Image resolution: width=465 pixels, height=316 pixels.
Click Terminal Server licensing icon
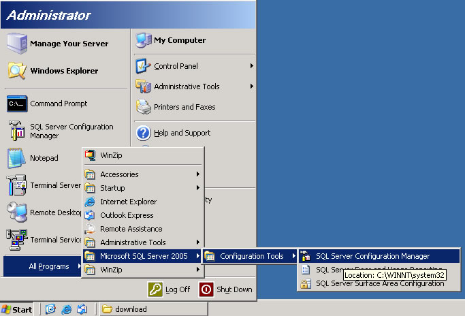[x=16, y=185]
